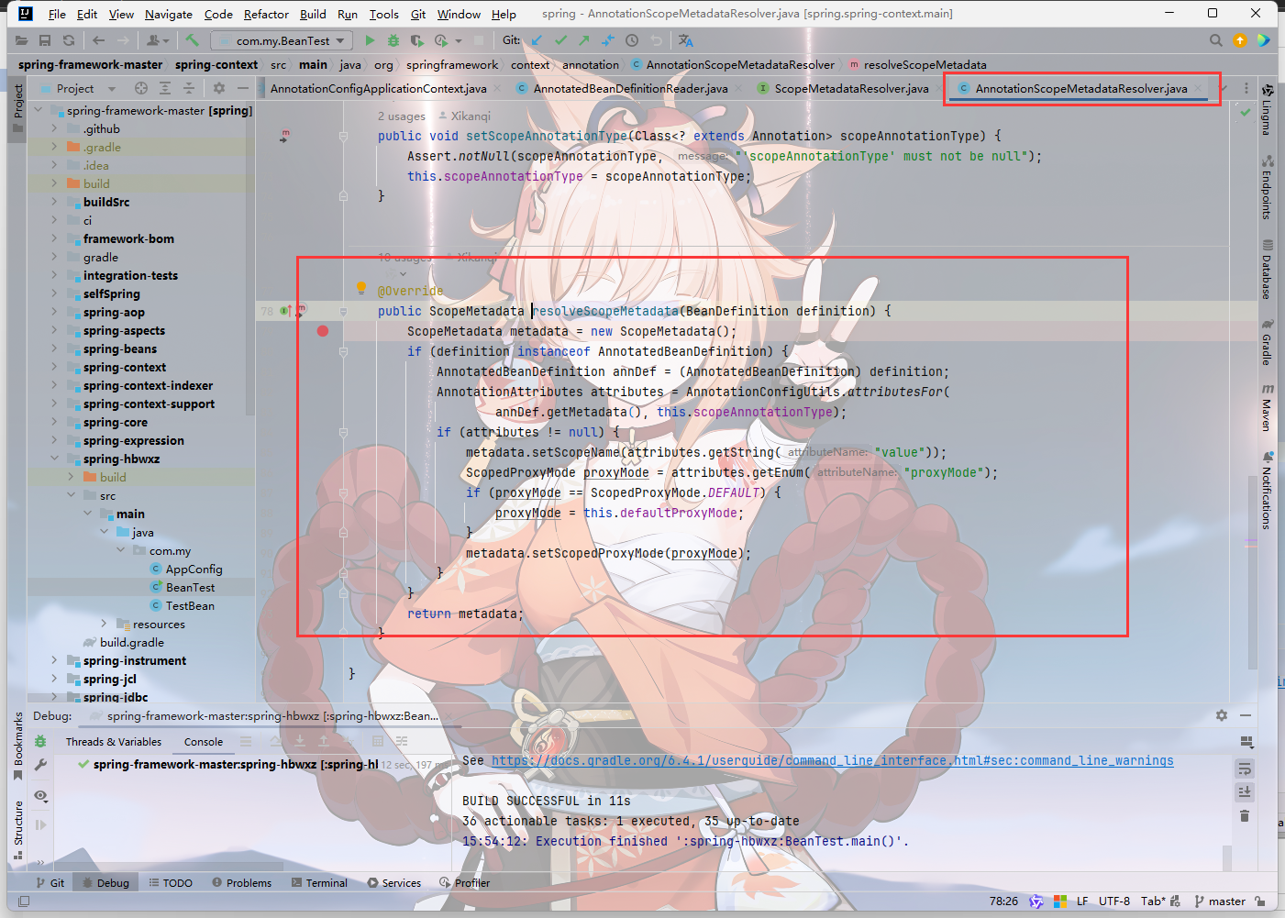Open Project panel settings gear
Screen dimensions: 1285x918
pos(219,88)
